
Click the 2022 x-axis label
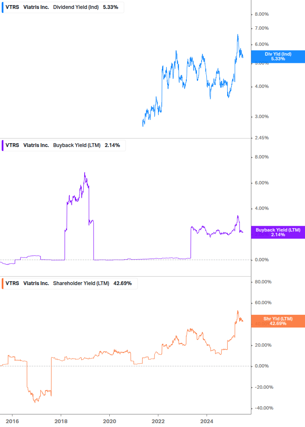tap(158, 421)
